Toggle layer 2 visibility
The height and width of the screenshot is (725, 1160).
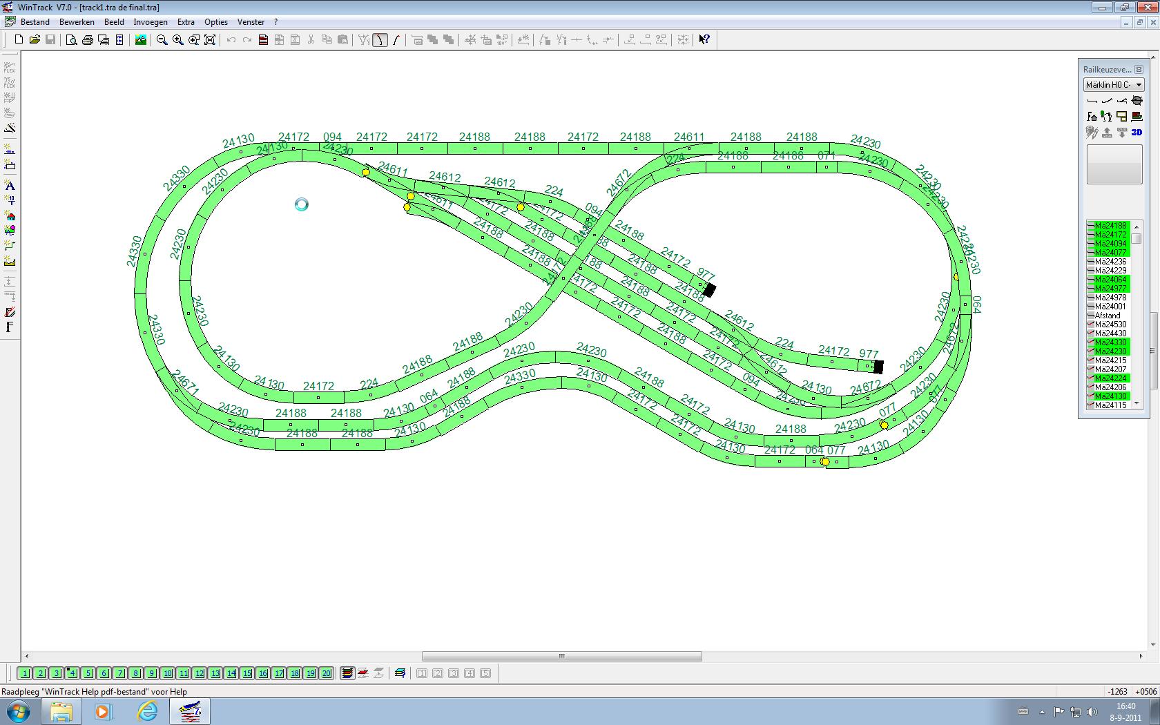(x=41, y=673)
